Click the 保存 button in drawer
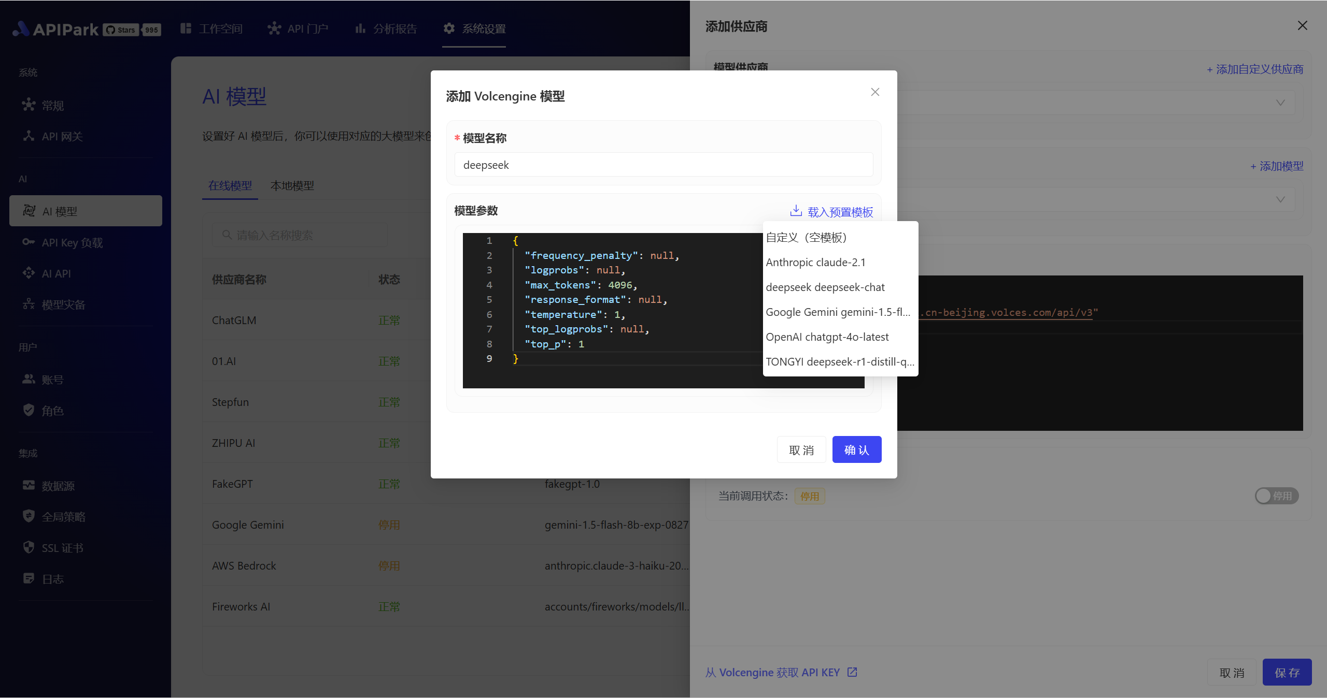This screenshot has width=1327, height=698. click(1287, 672)
